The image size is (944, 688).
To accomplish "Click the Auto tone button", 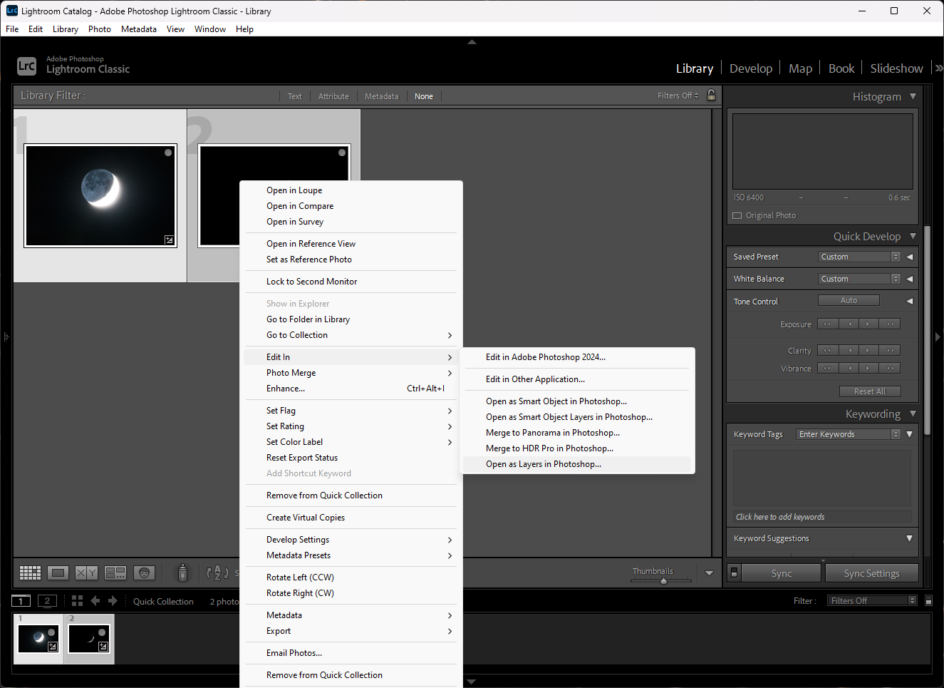I will tap(849, 300).
